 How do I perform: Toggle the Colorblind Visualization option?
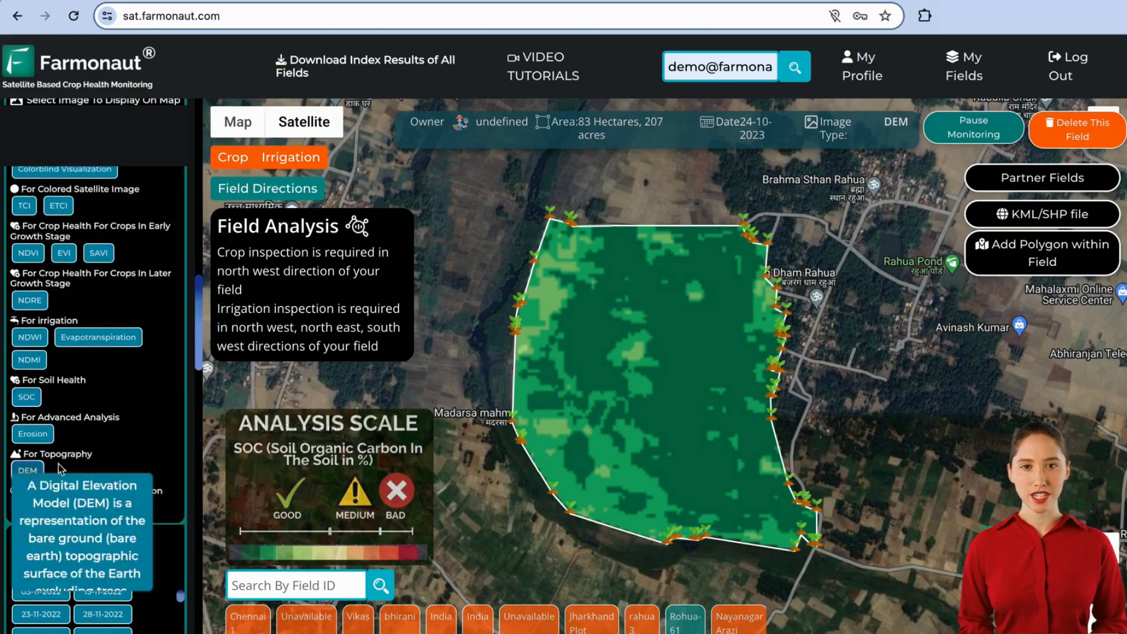coord(65,168)
